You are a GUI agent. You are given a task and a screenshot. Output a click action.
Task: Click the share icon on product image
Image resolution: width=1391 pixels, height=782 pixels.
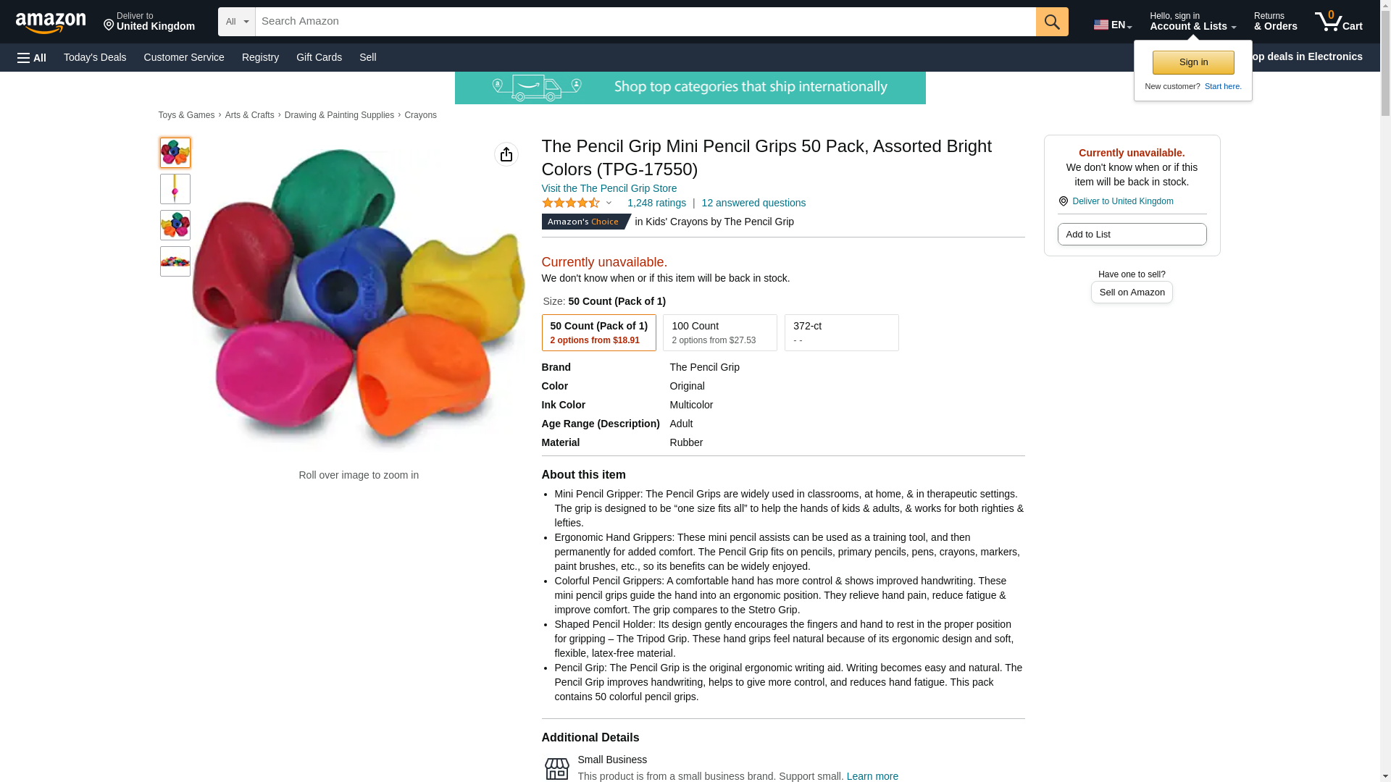pos(506,154)
